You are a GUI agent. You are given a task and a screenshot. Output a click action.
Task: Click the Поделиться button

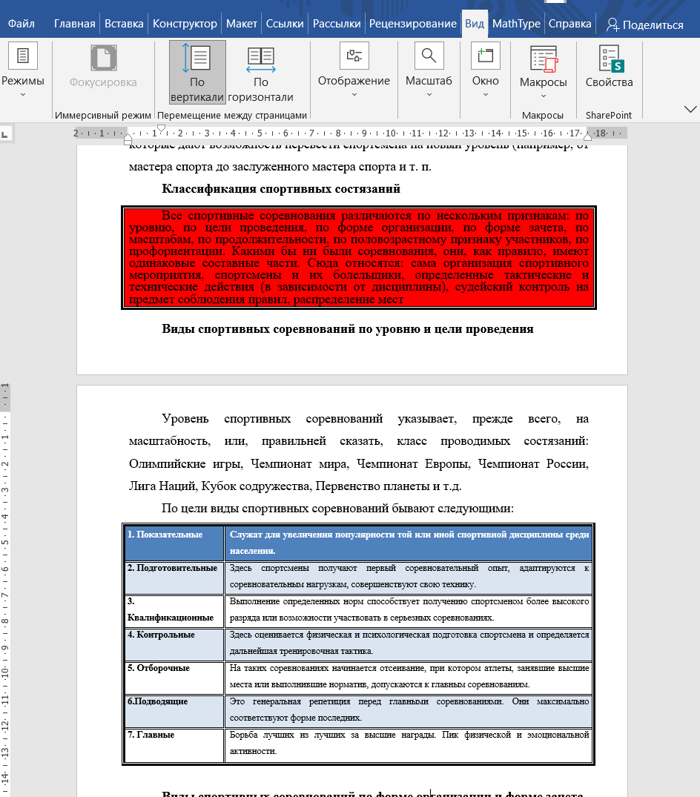click(x=644, y=23)
